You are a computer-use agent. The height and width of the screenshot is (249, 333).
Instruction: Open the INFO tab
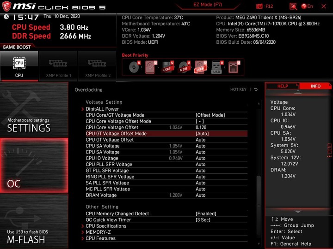(315, 86)
